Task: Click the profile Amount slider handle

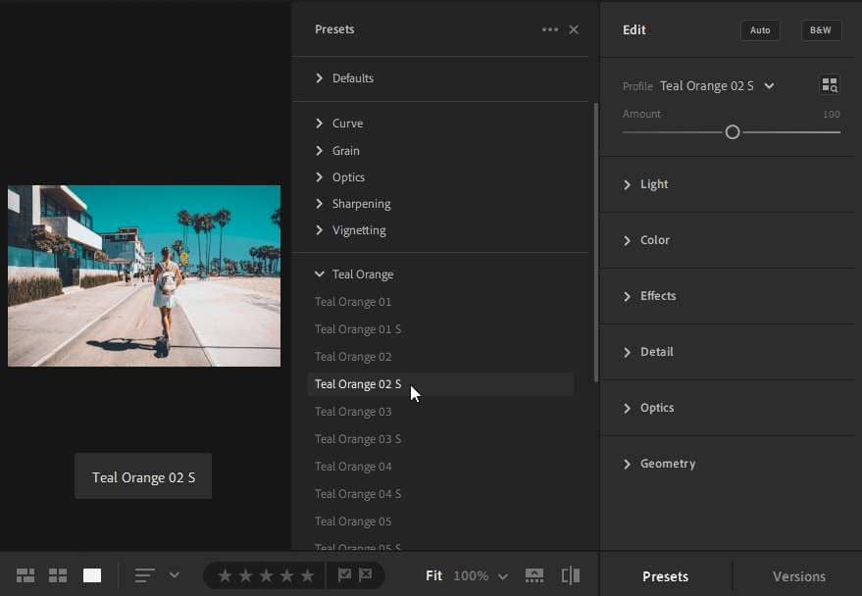Action: [x=732, y=132]
